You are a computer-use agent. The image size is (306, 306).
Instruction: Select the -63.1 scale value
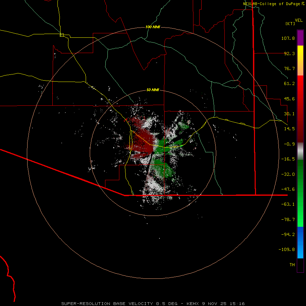tap(288, 204)
